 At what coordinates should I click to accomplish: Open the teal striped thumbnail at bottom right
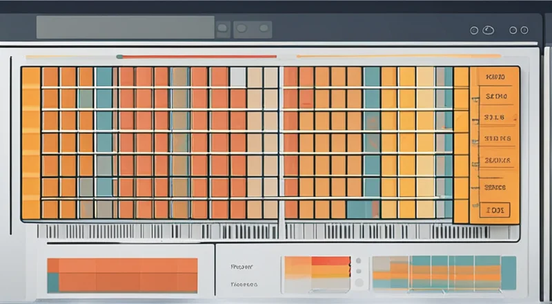pyautogui.click(x=443, y=272)
